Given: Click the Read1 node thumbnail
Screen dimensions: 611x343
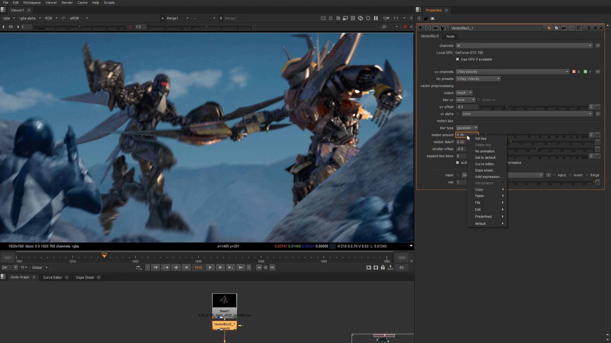Looking at the screenshot, I should (225, 301).
